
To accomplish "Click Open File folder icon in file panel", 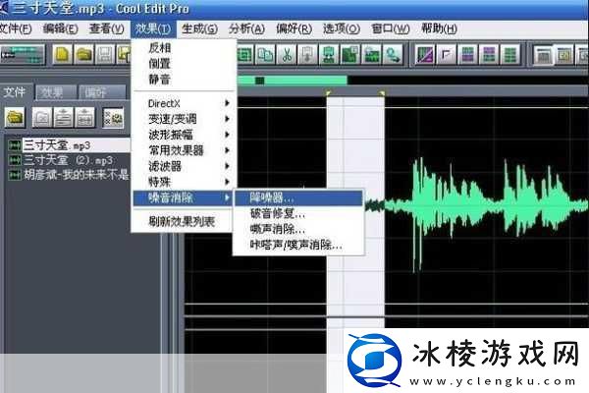I will point(15,118).
